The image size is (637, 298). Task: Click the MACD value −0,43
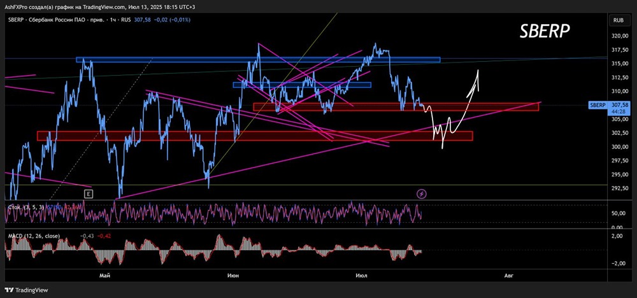(87, 236)
